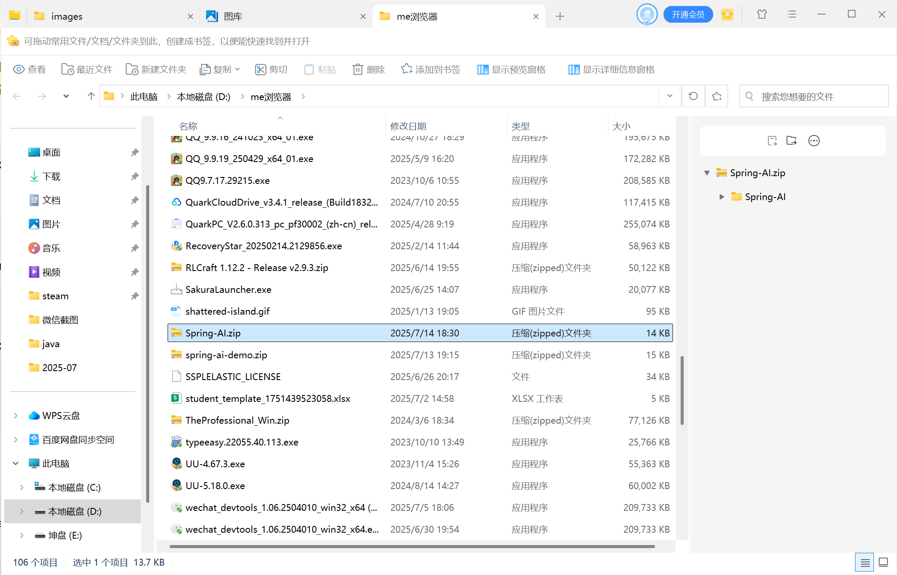Unpin 下载 from quick access
Screen dimensions: 897x575
pos(135,176)
